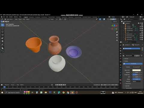Open Surface shader Principled BSDF dropdown
The width and height of the screenshot is (144, 108).
coord(136,67)
